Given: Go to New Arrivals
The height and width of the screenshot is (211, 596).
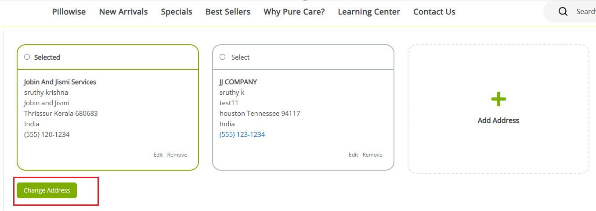Looking at the screenshot, I should (x=123, y=12).
